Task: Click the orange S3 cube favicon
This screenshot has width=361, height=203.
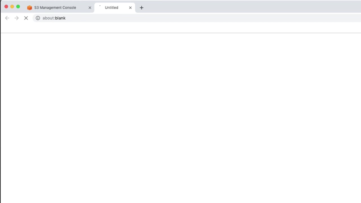Action: tap(29, 8)
